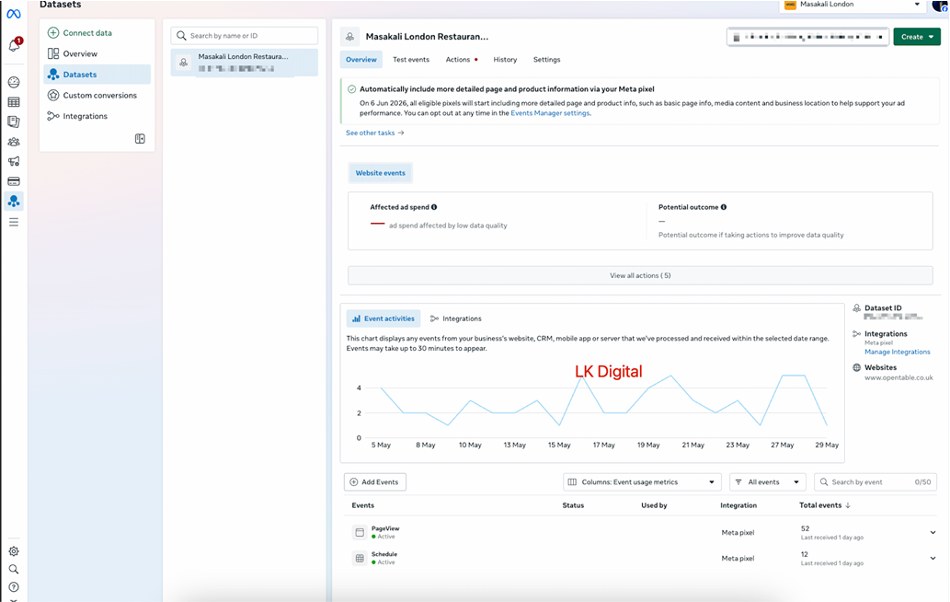Screen dimensions: 950x602
Task: Switch to the History tab
Action: click(x=505, y=60)
